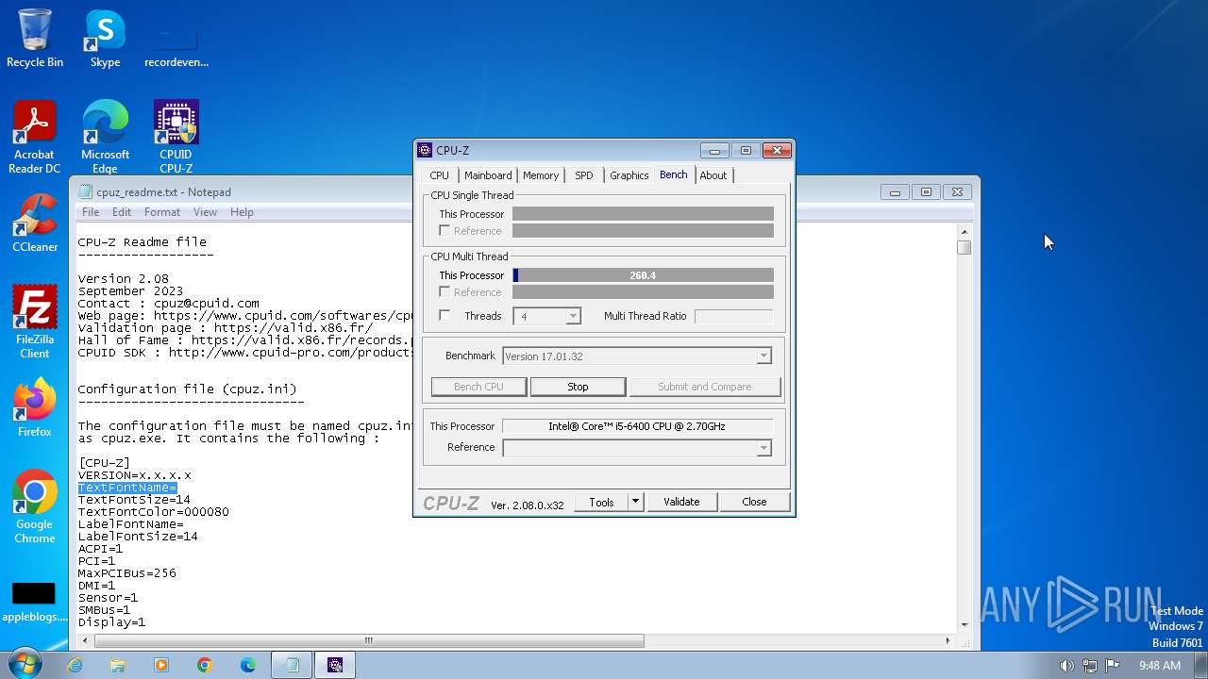1208x679 pixels.
Task: Switch to the CPU tab
Action: point(440,175)
